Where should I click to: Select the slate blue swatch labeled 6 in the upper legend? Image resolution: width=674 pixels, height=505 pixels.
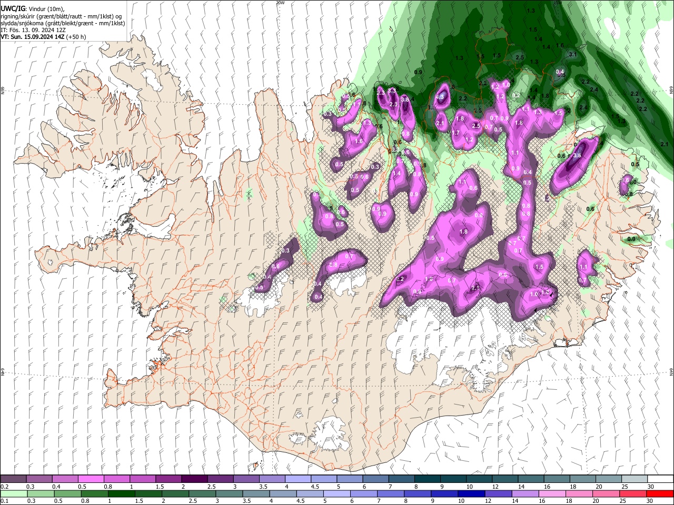[375, 479]
